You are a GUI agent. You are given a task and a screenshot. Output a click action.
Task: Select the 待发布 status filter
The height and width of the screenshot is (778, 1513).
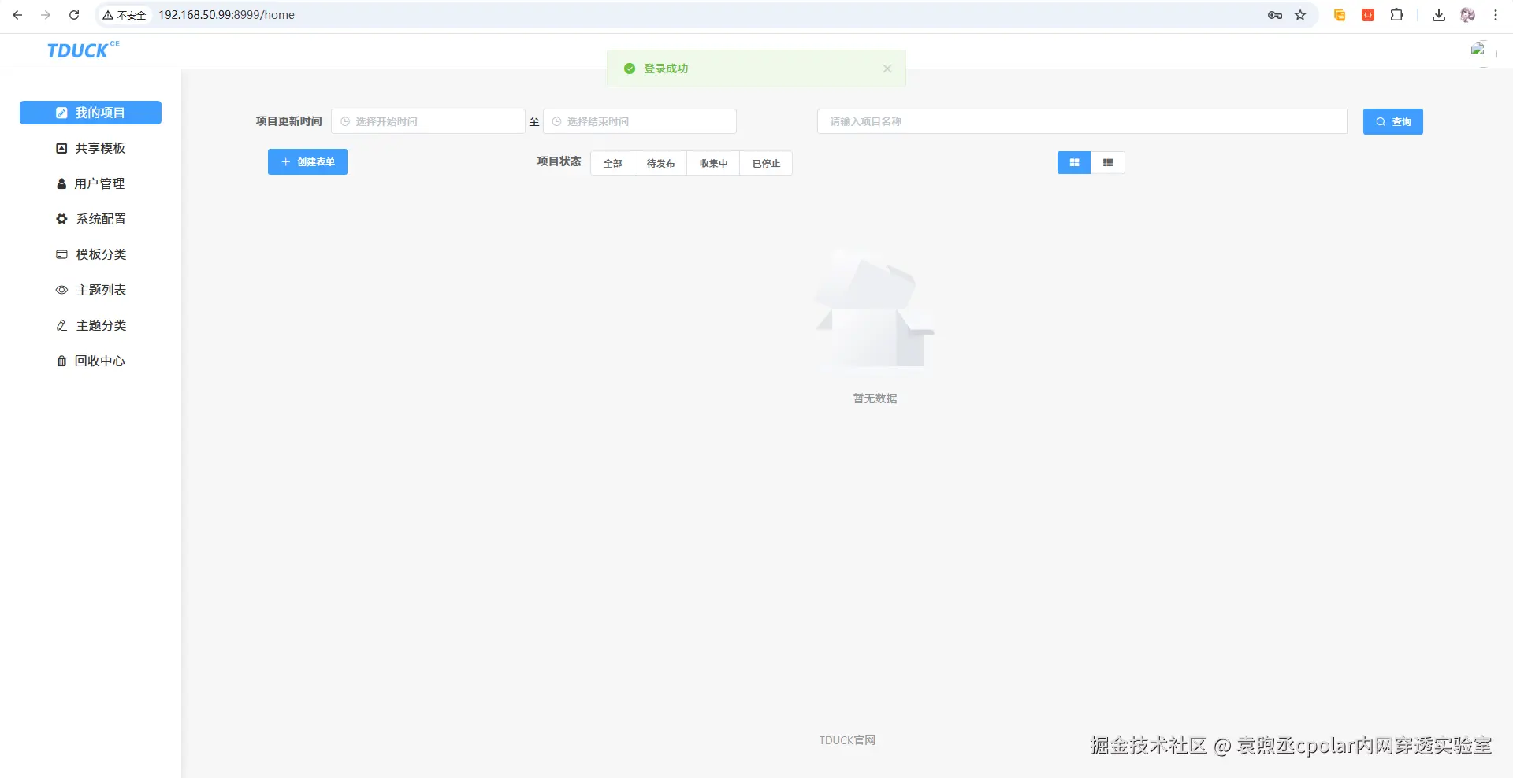(x=660, y=163)
